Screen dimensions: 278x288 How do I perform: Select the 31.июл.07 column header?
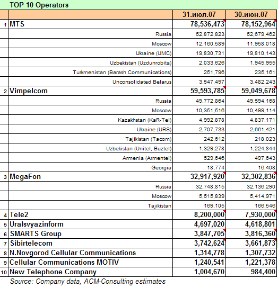pyautogui.click(x=199, y=14)
